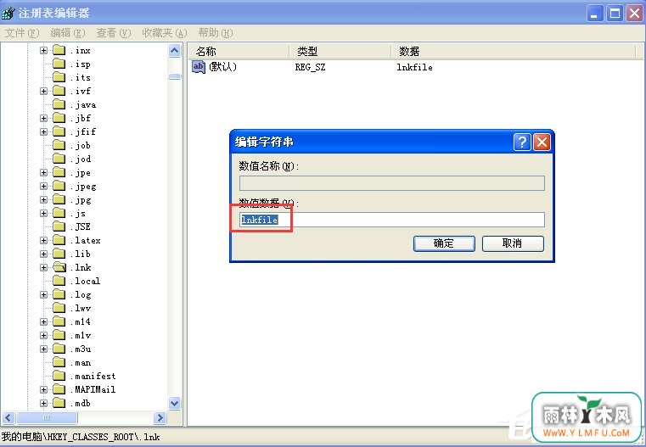
Task: Click the .java folder icon
Action: [x=59, y=104]
